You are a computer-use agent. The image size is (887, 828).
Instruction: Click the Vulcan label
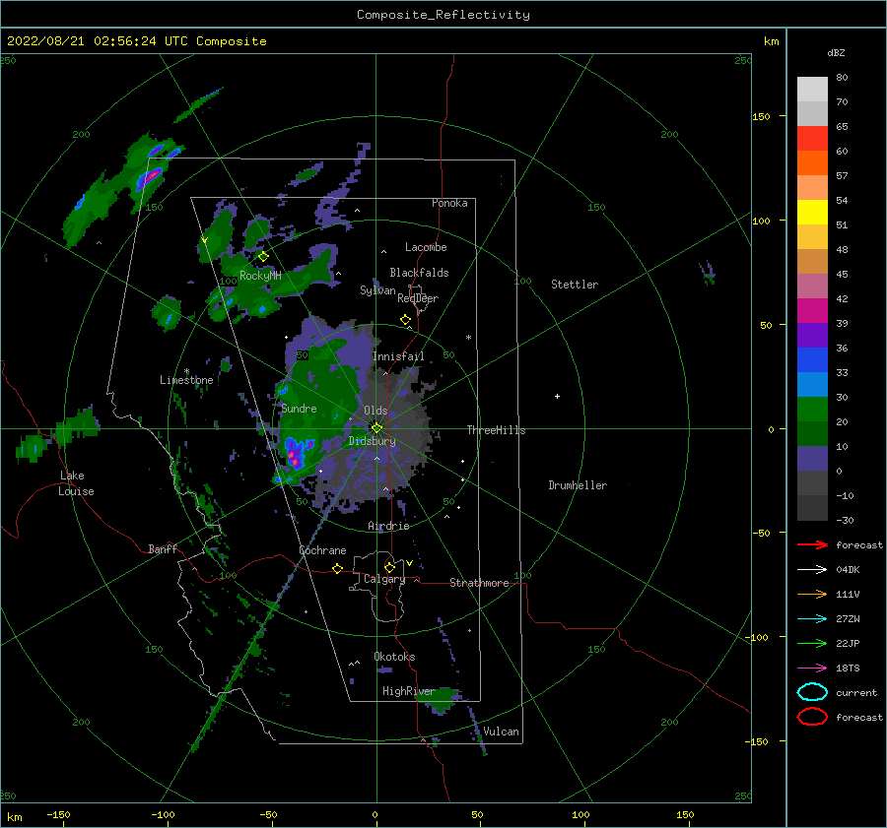(x=501, y=732)
